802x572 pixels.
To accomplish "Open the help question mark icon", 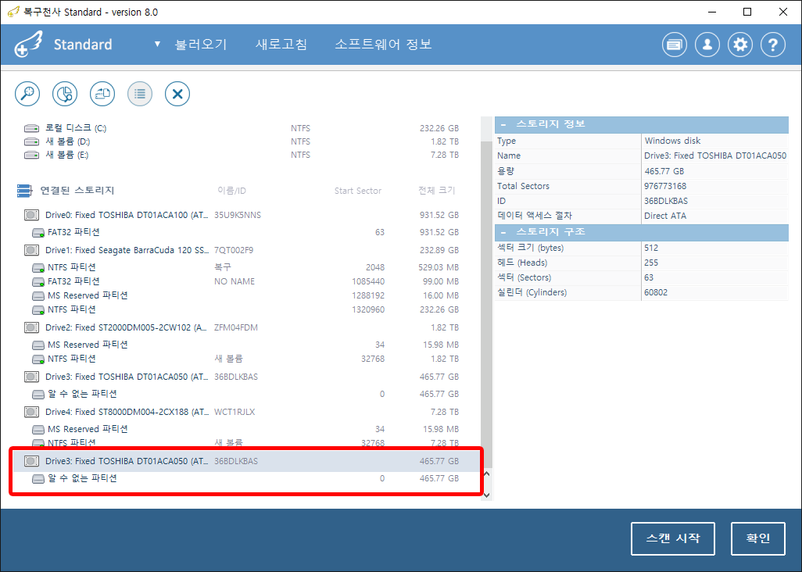I will click(772, 45).
